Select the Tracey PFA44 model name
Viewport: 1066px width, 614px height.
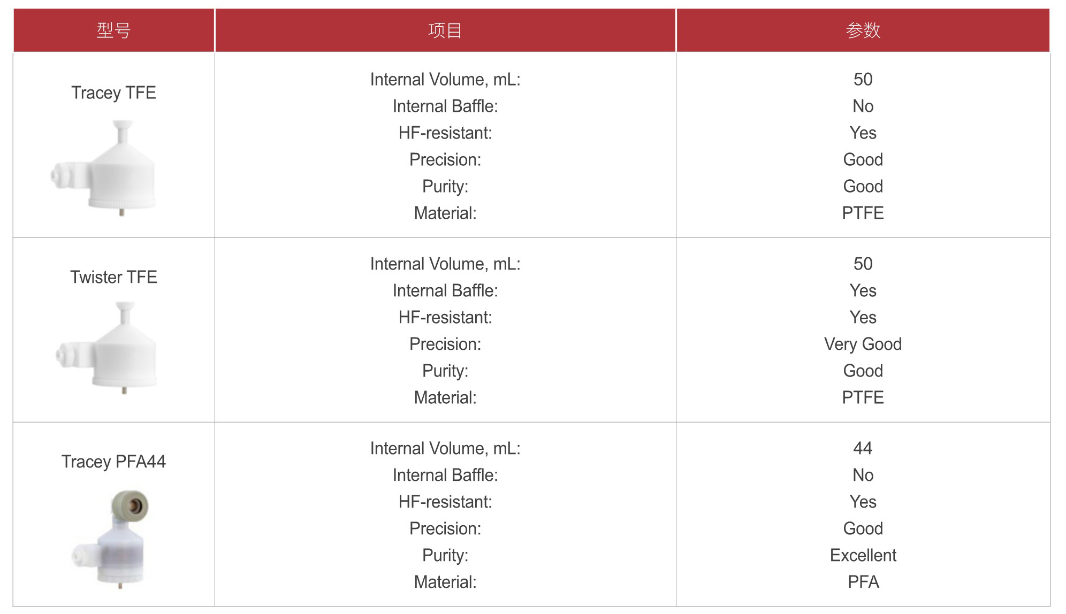tap(113, 462)
